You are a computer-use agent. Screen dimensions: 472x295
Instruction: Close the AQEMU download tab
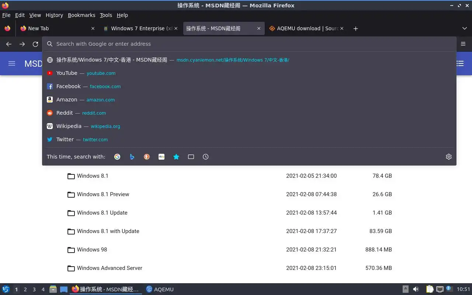342,28
